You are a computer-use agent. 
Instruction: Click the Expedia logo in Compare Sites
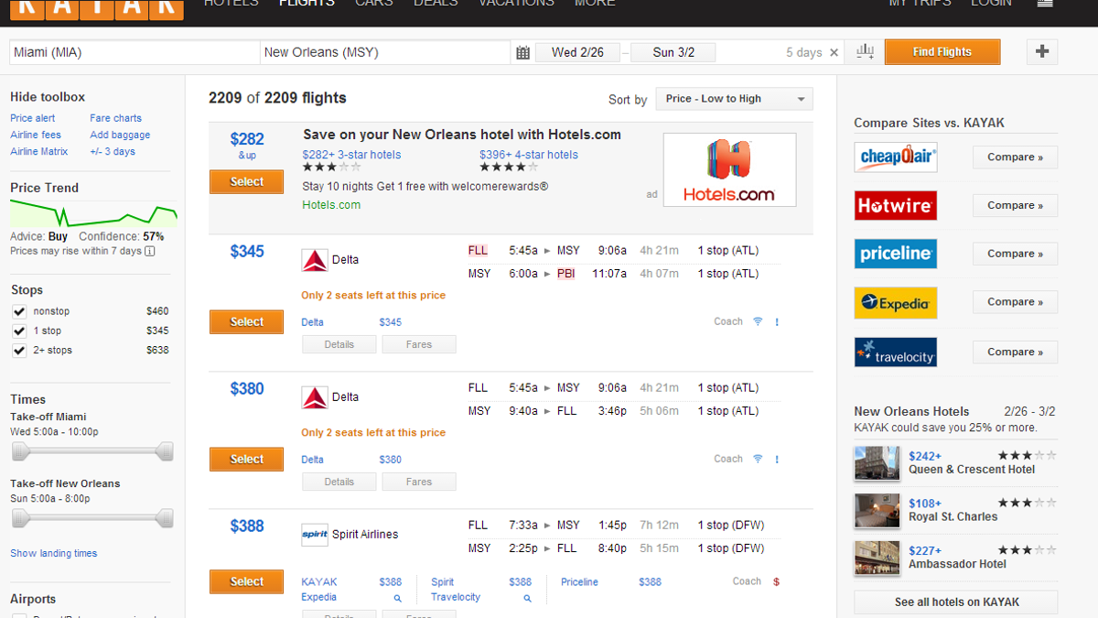pos(896,302)
